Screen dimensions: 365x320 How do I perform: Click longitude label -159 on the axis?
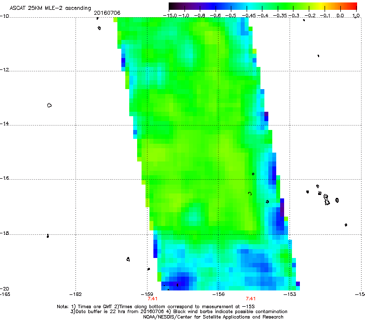[x=147, y=294]
